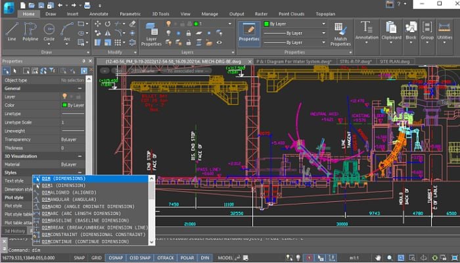Image resolution: width=460 pixels, height=263 pixels.
Task: Select DIMBASELINE (BASELINE DIMENSION) suggestion
Action: coord(91,220)
